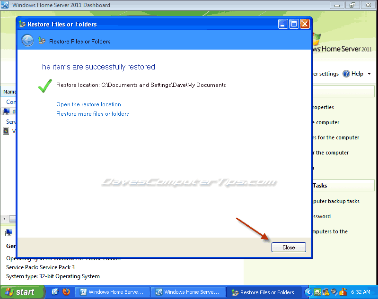Click the Restore dialog title bar icon
378x299 pixels.
(x=22, y=24)
